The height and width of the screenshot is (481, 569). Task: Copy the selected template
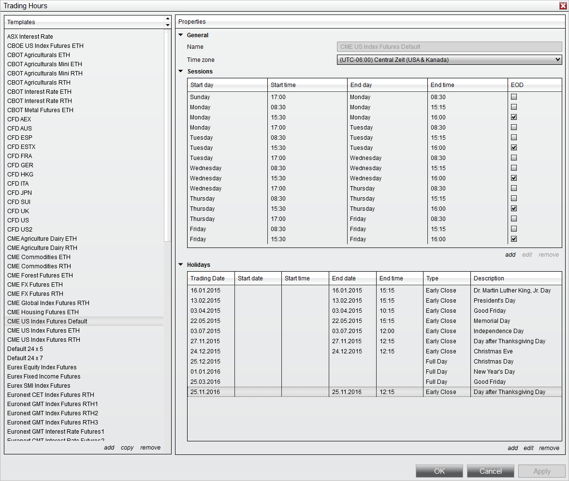(x=127, y=448)
